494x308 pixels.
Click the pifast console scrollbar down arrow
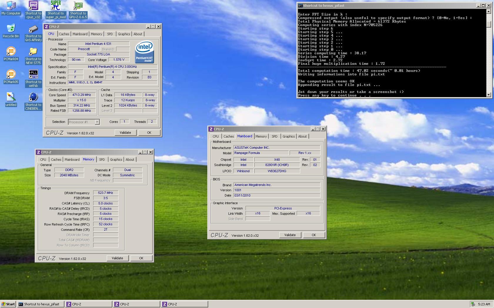click(489, 94)
